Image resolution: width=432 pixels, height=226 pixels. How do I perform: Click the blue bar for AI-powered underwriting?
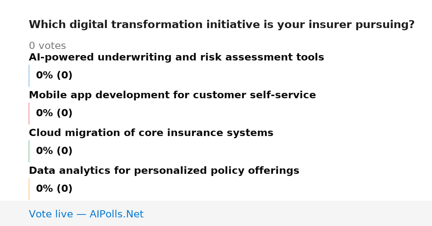29,76
